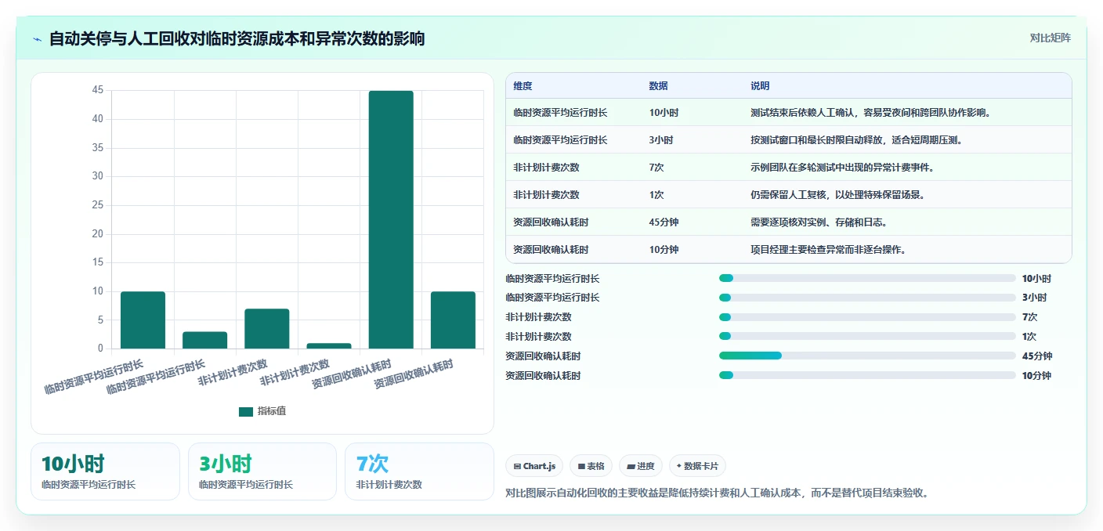Select table cell 1次 in the 数据 column
The width and height of the screenshot is (1103, 531).
click(x=656, y=195)
